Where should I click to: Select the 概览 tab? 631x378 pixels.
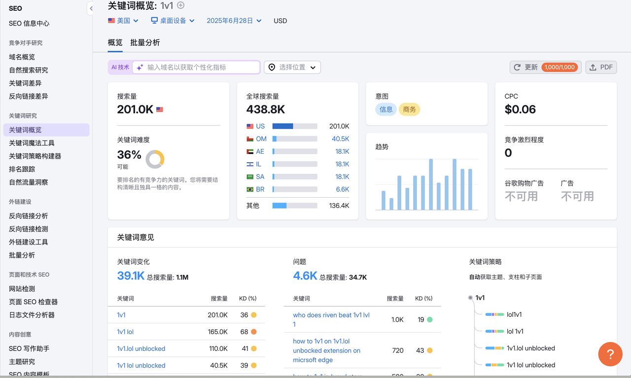point(115,42)
